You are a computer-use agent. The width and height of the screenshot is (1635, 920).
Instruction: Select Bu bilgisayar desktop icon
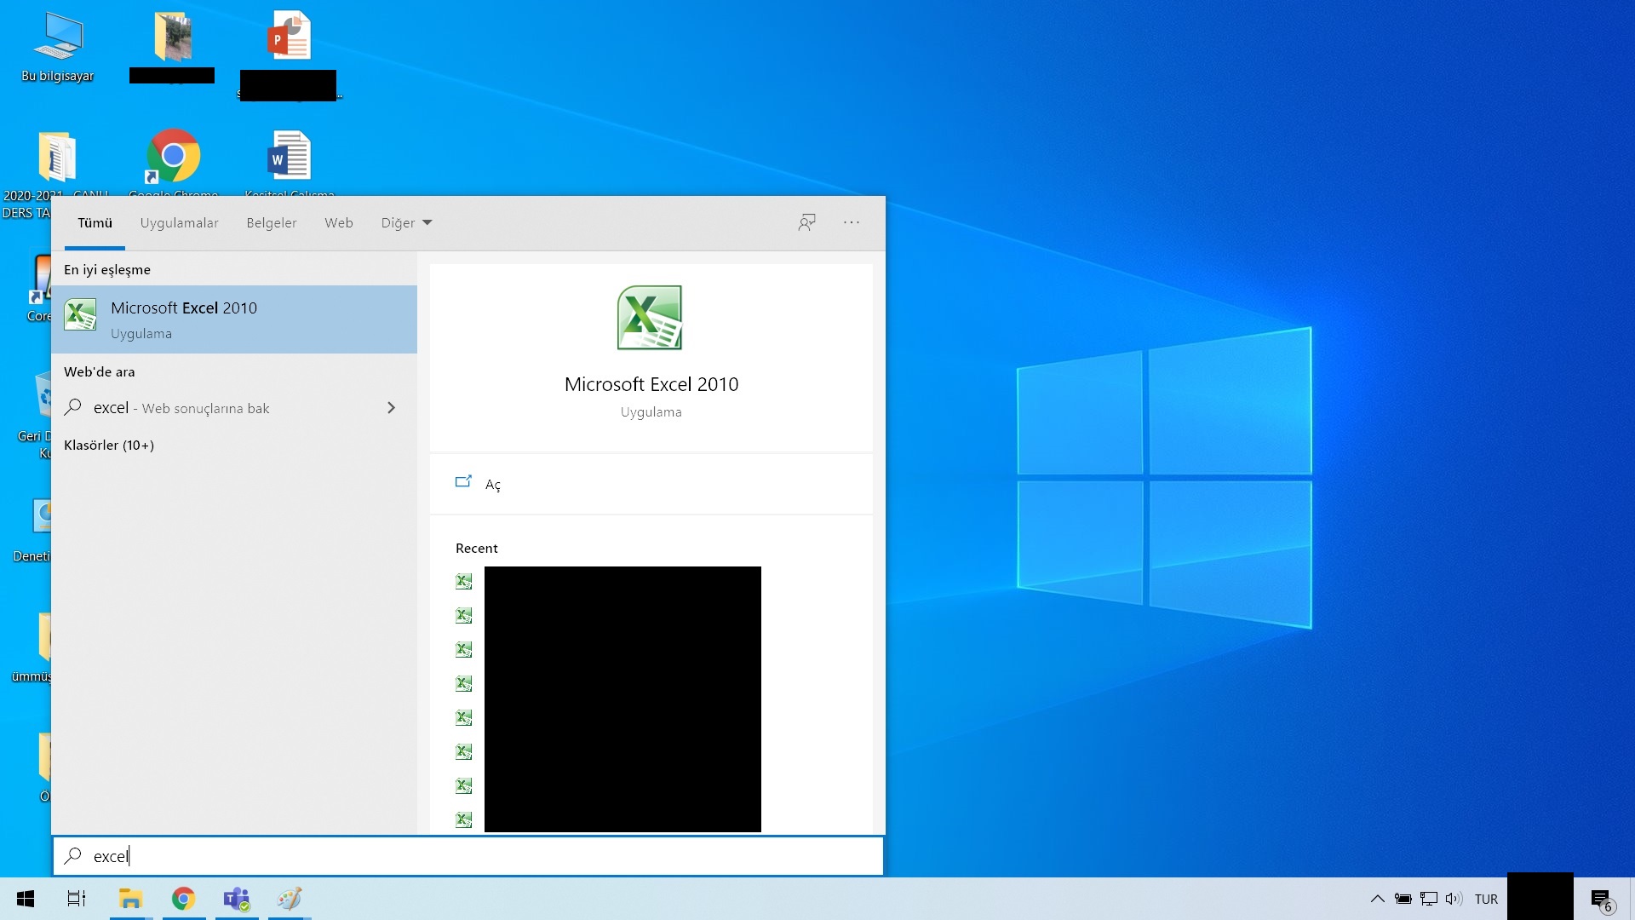(58, 47)
